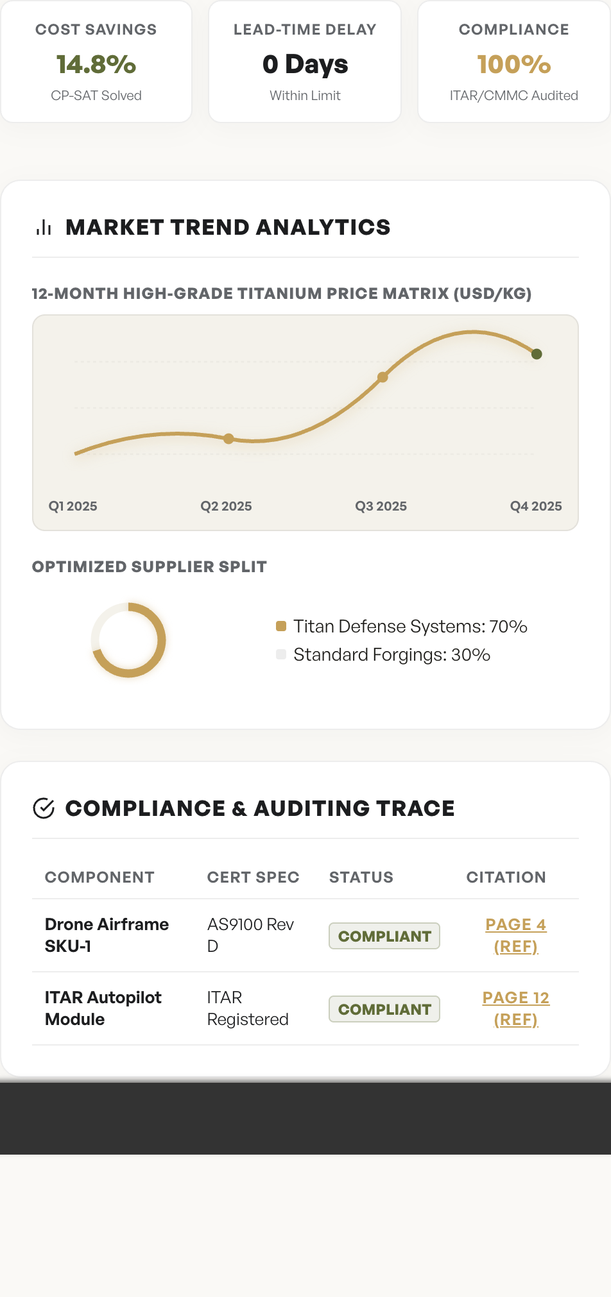Click the ITAR Registered cert spec

[248, 1008]
